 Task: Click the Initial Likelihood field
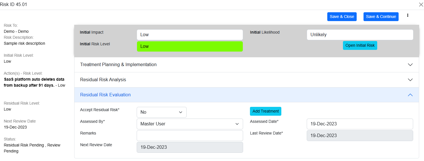[x=360, y=35]
